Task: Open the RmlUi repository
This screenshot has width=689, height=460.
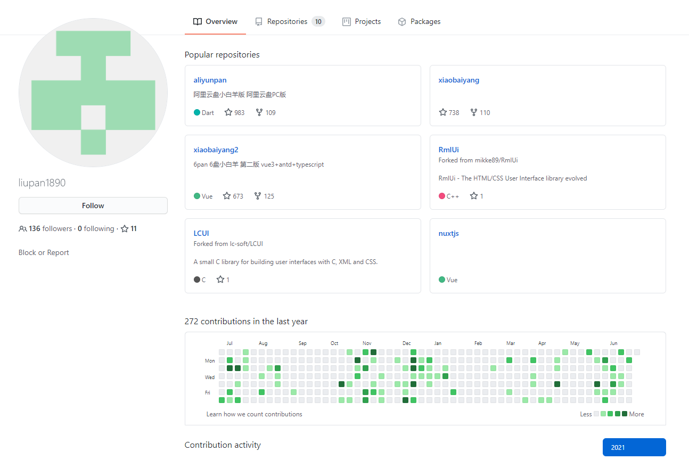Action: point(449,150)
